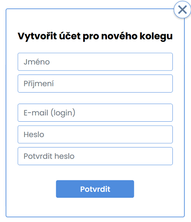Viewport: 191px width, 222px height.
Task: Click the Heslo placeholder text
Action: [x=34, y=135]
